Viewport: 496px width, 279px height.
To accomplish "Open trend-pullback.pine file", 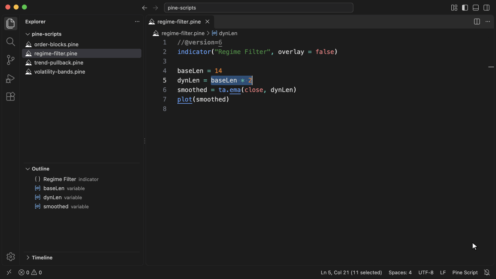I will pyautogui.click(x=81, y=62).
